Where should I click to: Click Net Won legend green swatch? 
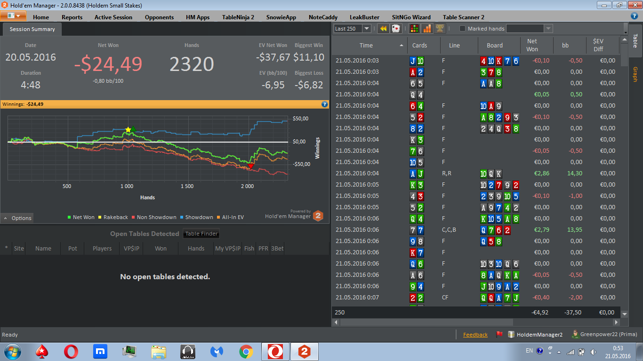[69, 217]
